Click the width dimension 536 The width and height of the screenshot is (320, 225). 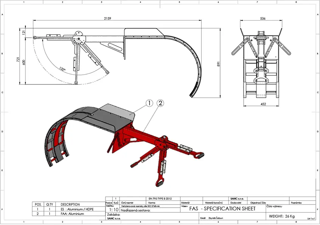click(x=263, y=19)
